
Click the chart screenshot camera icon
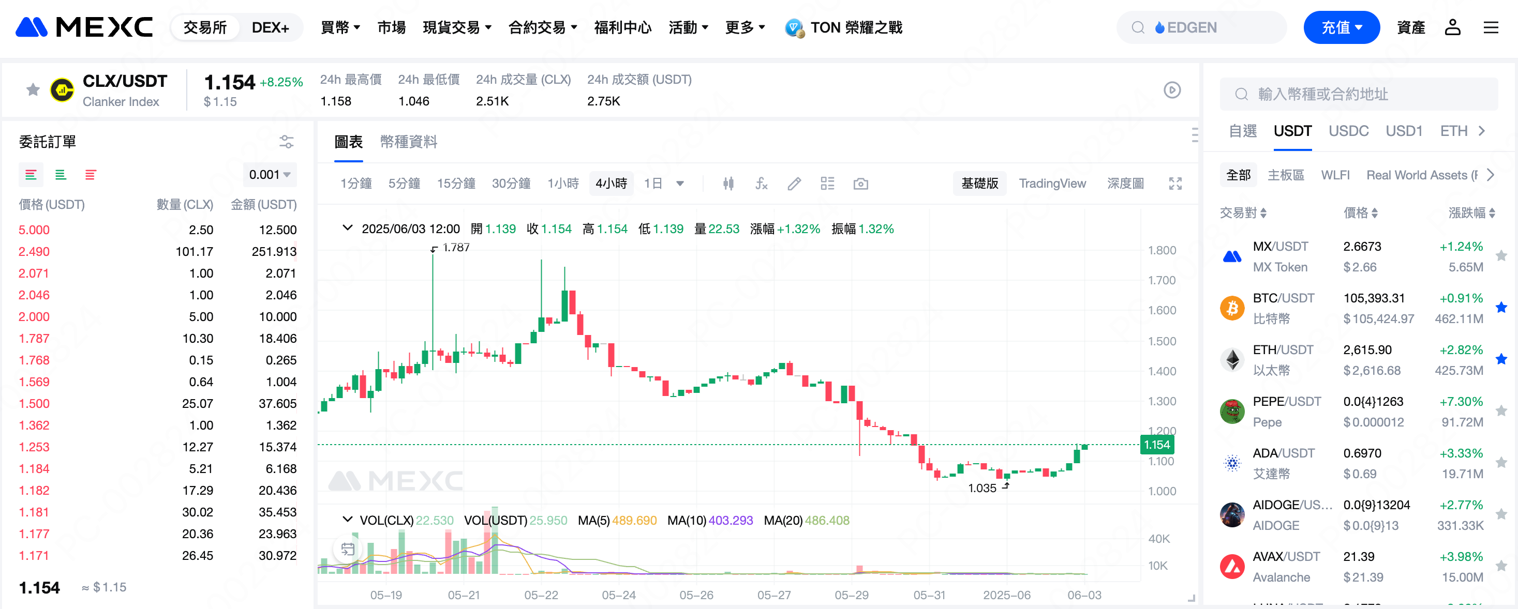click(860, 184)
